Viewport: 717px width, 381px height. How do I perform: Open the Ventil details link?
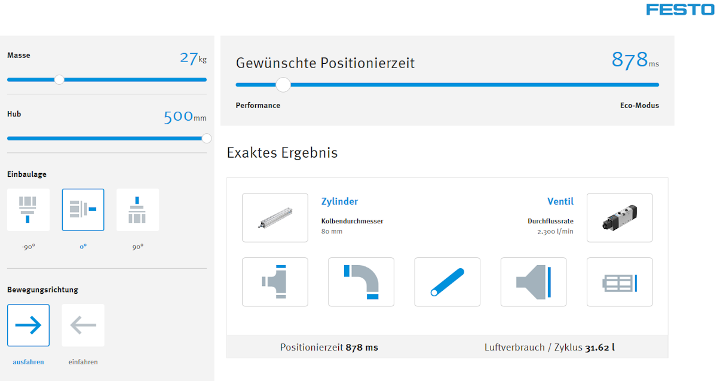point(559,201)
